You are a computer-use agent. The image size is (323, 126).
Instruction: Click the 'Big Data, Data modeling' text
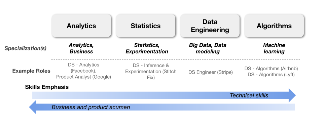point(208,48)
